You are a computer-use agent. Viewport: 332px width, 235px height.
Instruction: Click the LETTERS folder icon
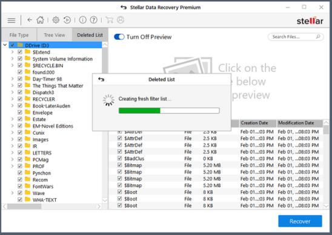27,152
